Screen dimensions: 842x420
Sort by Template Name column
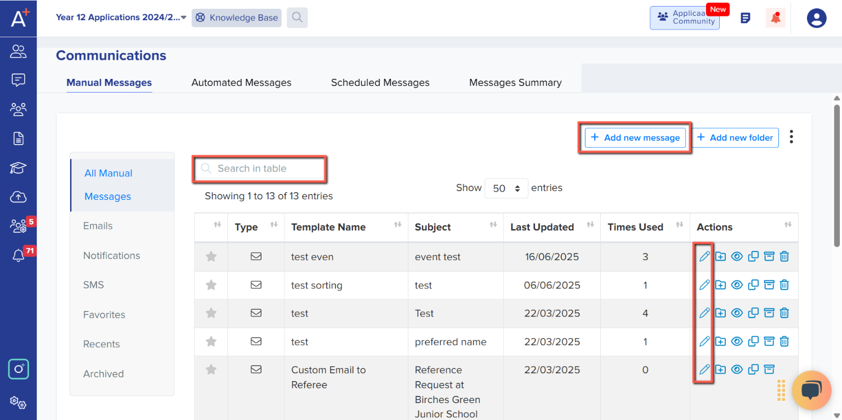click(346, 227)
